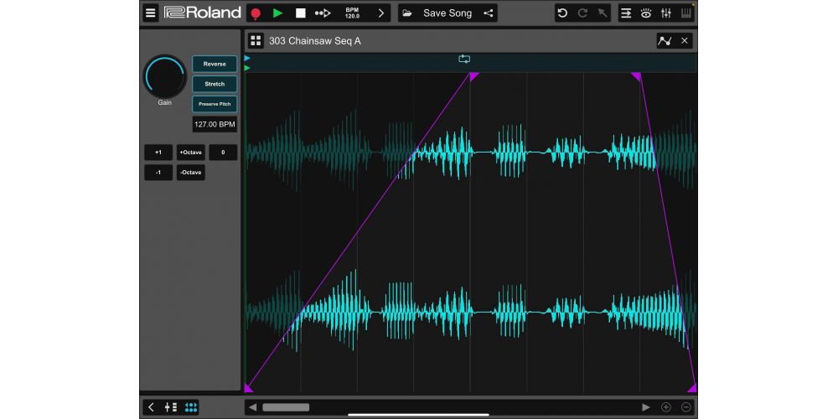Undo the last action
Viewport: 838px width, 419px height.
562,13
